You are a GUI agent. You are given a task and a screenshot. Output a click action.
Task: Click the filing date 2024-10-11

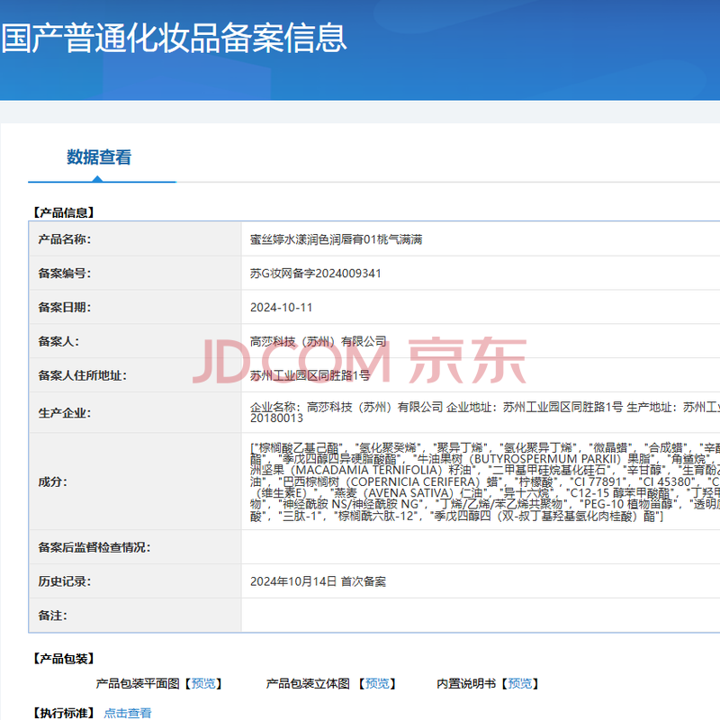pos(281,308)
